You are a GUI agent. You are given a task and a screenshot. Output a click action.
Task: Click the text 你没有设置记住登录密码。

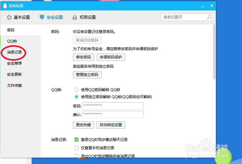point(94,32)
